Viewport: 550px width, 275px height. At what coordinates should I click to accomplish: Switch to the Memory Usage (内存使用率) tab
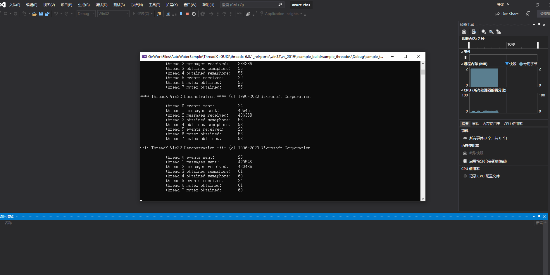coord(492,124)
